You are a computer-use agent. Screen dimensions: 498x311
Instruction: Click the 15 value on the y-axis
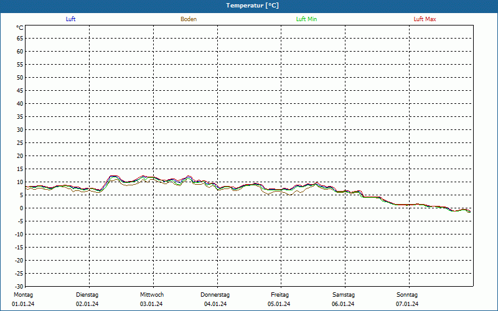tap(20, 169)
